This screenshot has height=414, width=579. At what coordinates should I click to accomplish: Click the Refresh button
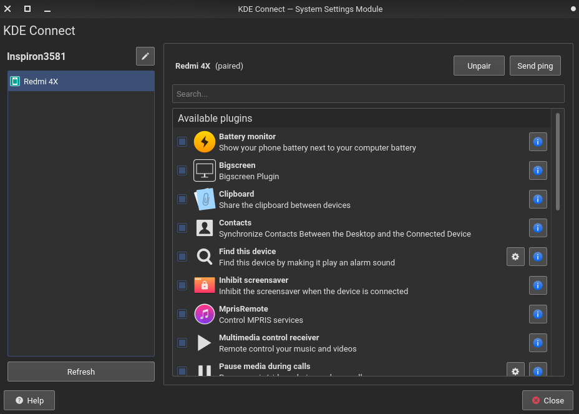pyautogui.click(x=81, y=372)
